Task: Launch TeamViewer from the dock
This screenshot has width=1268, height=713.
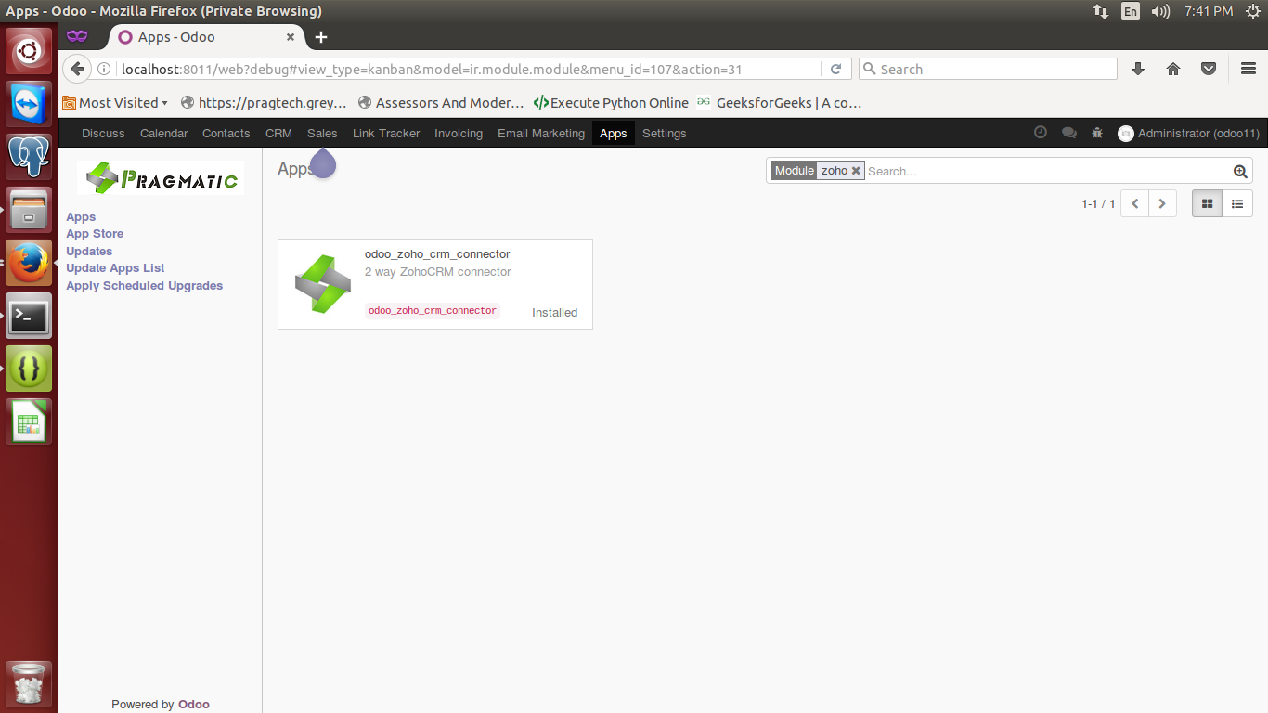Action: point(29,103)
